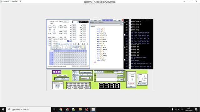Toggle the Key Bounce Disabled button

coord(86,75)
